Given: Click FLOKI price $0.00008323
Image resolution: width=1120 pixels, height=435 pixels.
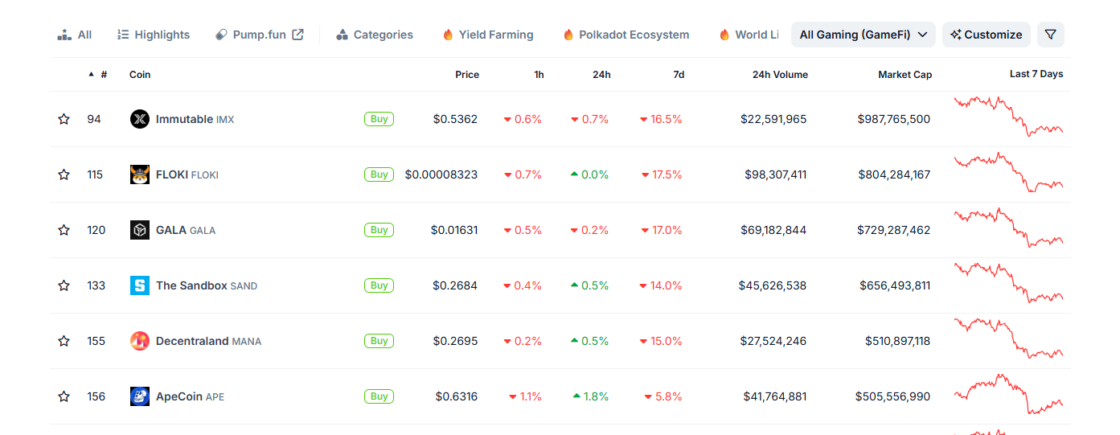Looking at the screenshot, I should tap(441, 174).
